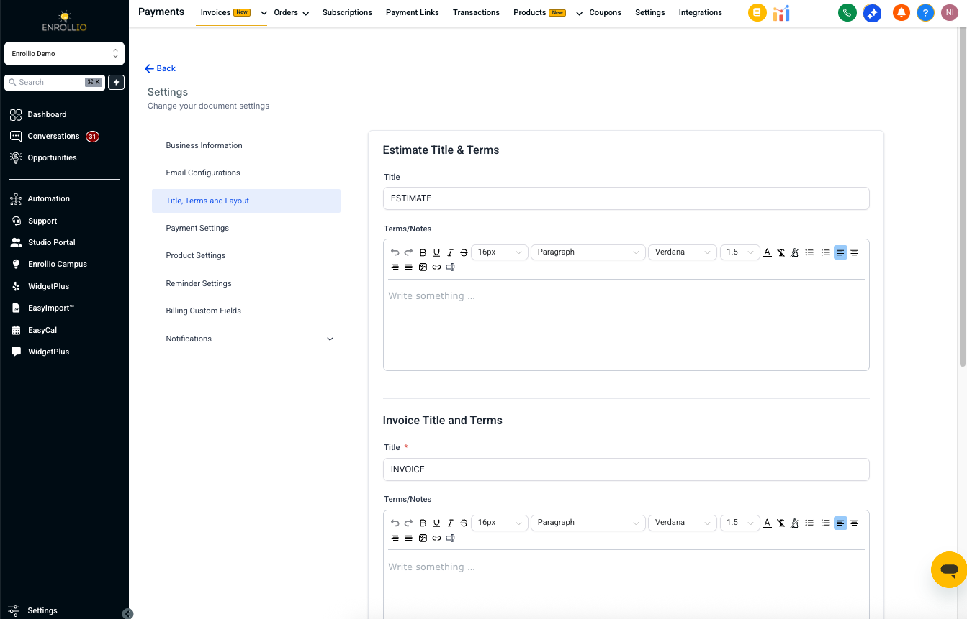
Task: Pick text color in Estimate terms editor
Action: [x=767, y=252]
